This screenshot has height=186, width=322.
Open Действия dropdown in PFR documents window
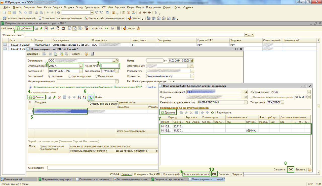click(x=8, y=28)
